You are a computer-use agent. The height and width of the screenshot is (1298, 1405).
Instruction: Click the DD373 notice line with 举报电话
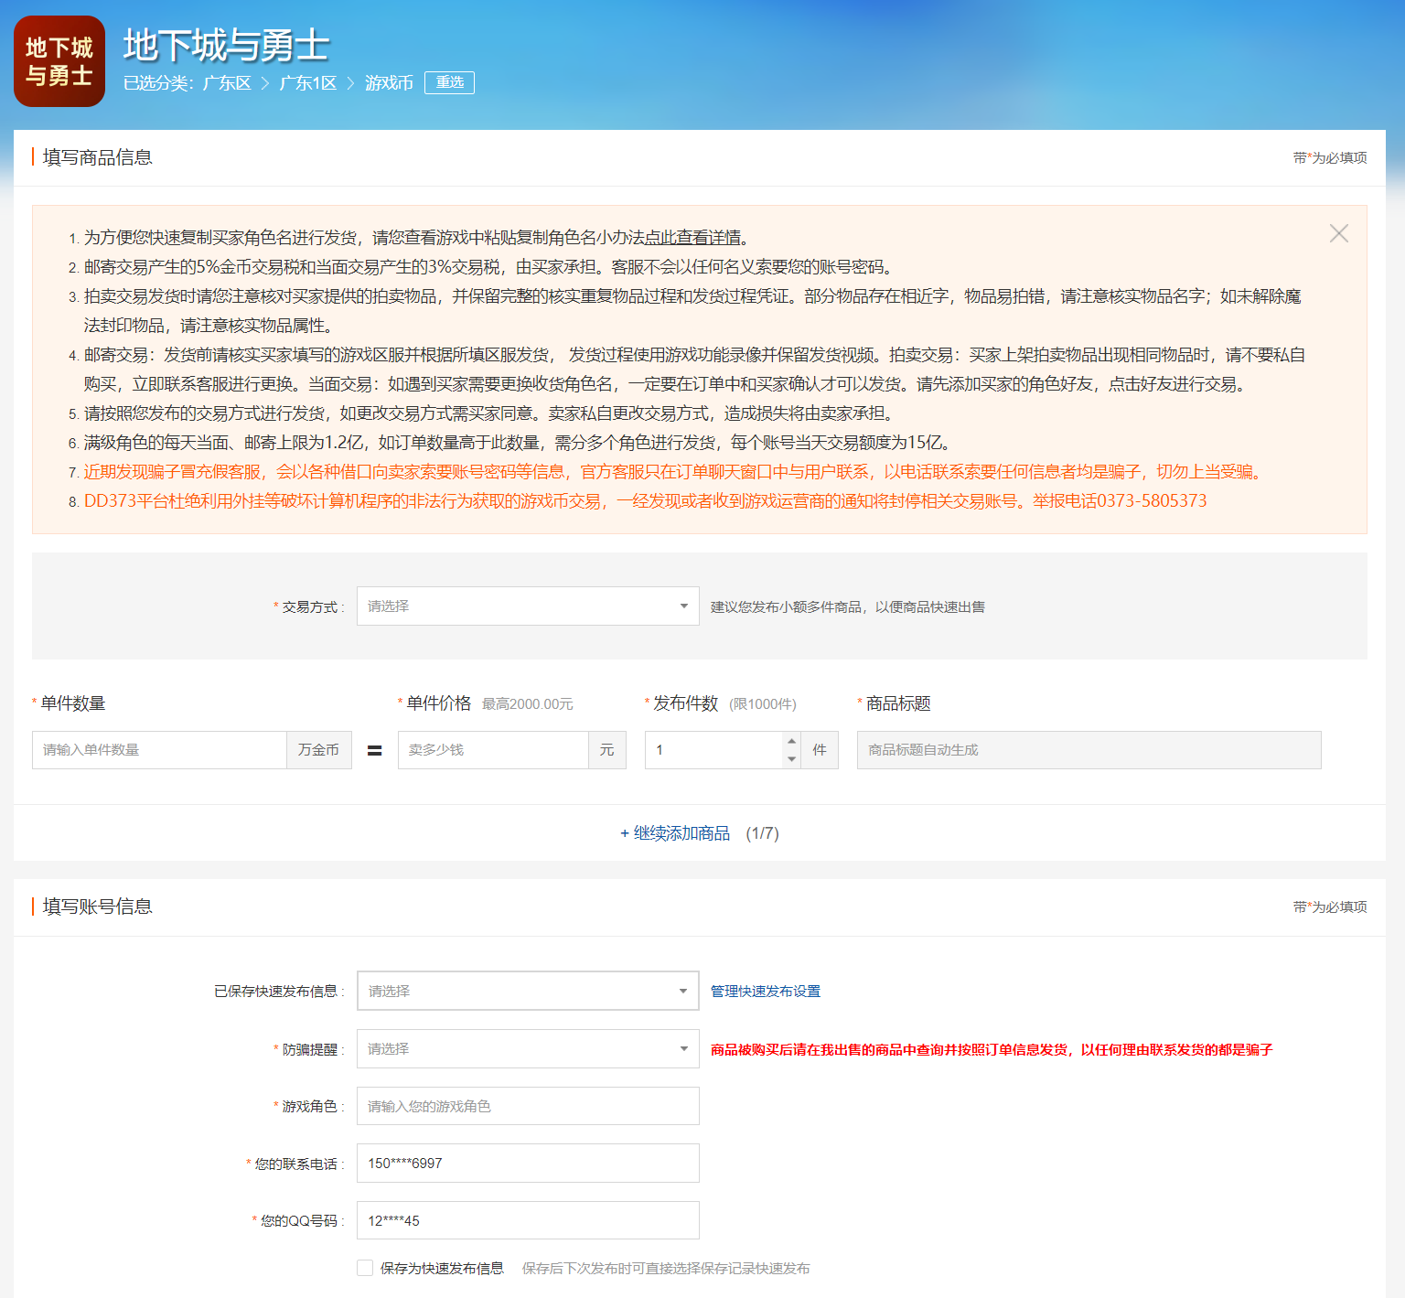[646, 501]
